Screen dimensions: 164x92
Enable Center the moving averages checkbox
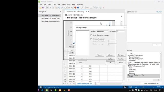pos(91,35)
